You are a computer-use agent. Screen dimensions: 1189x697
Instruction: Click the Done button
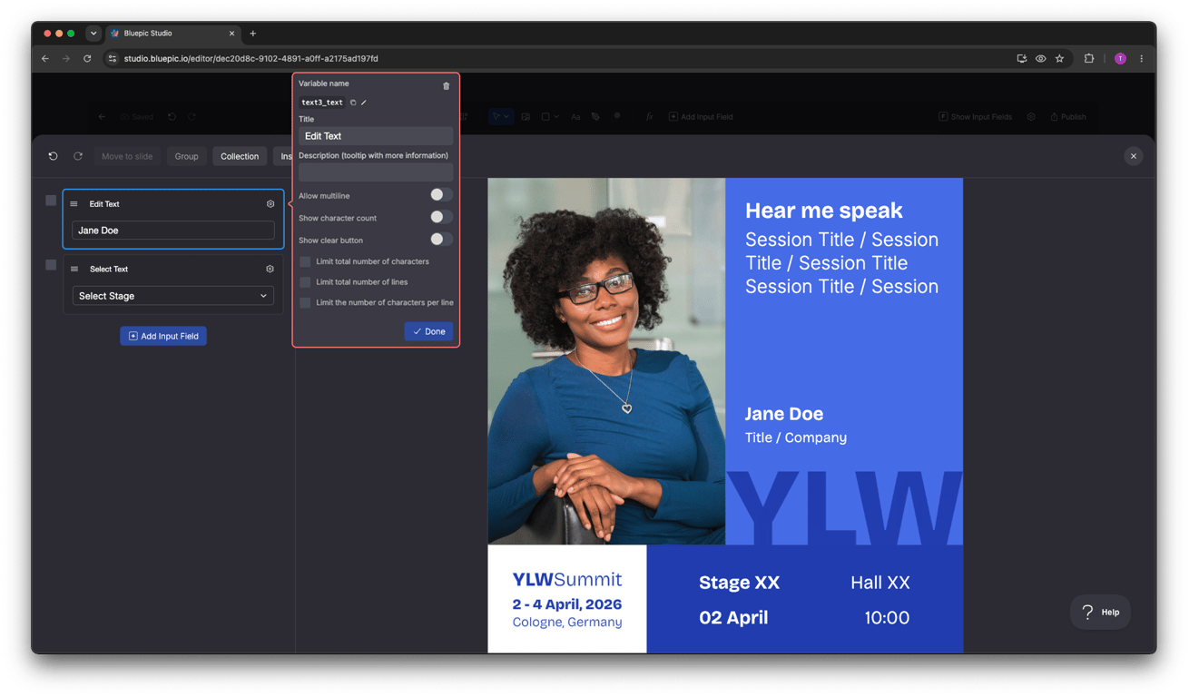[428, 331]
